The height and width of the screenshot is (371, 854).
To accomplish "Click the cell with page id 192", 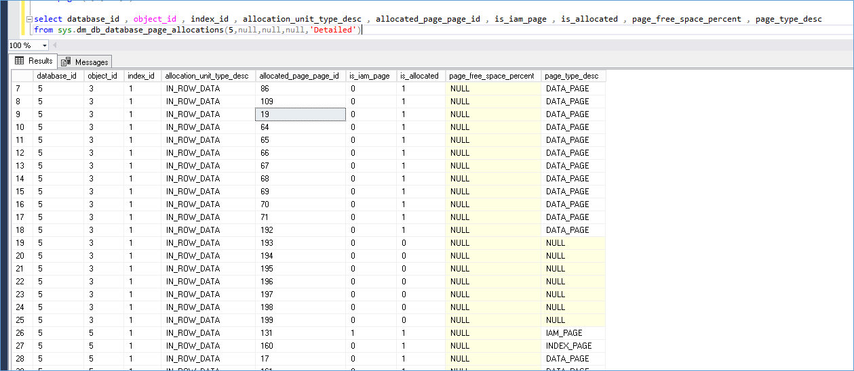I will 300,230.
